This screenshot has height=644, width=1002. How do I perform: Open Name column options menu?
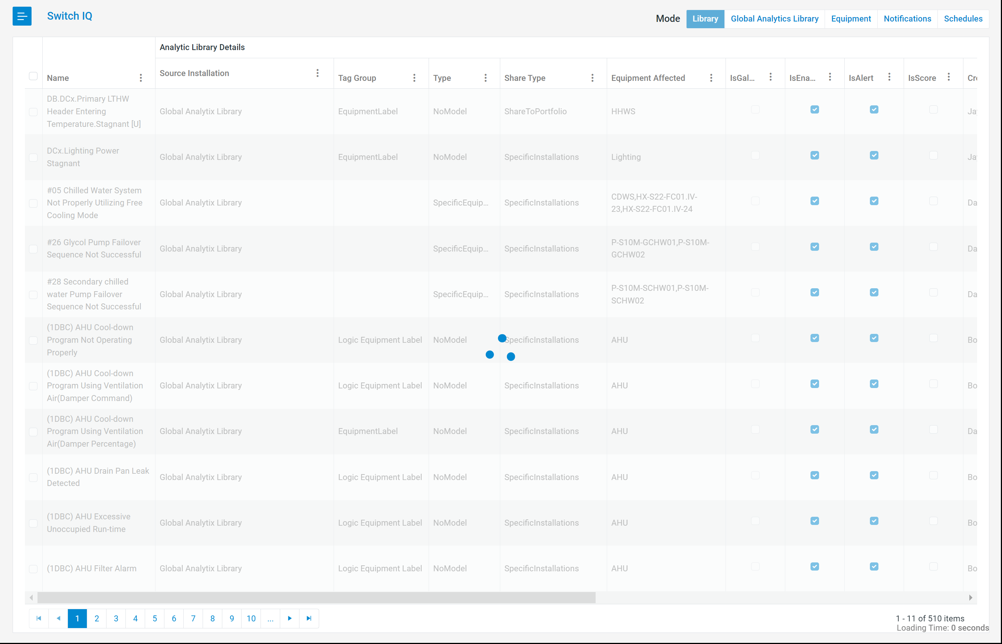tap(141, 78)
